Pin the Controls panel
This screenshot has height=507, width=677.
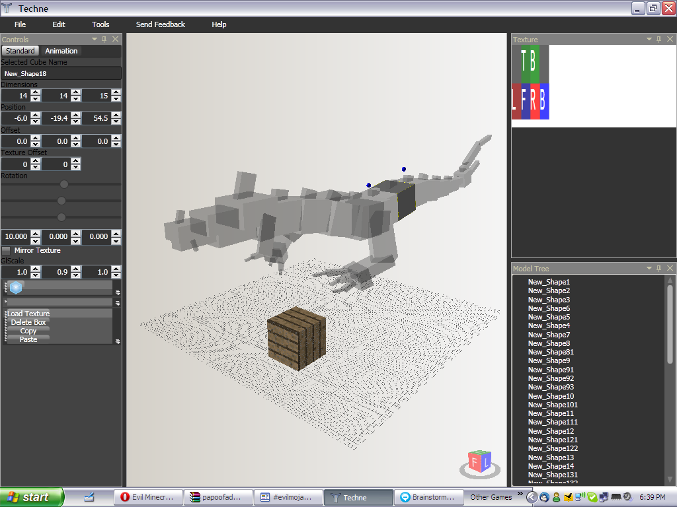coord(104,40)
